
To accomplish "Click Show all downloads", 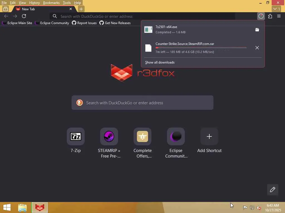I will 160,62.
